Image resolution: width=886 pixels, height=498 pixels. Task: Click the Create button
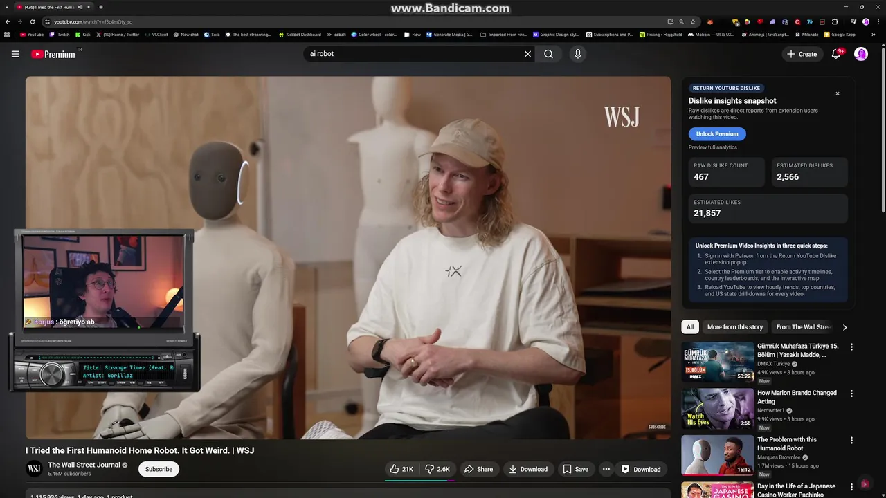click(x=802, y=54)
